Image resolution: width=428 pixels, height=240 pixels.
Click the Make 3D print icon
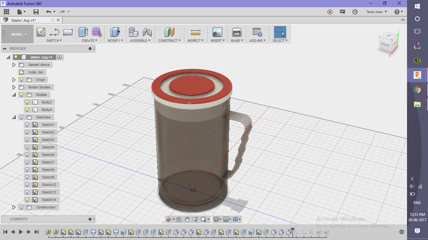237,32
